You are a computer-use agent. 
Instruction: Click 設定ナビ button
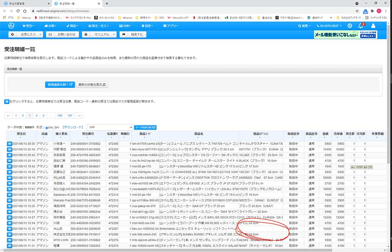pyautogui.click(x=133, y=34)
